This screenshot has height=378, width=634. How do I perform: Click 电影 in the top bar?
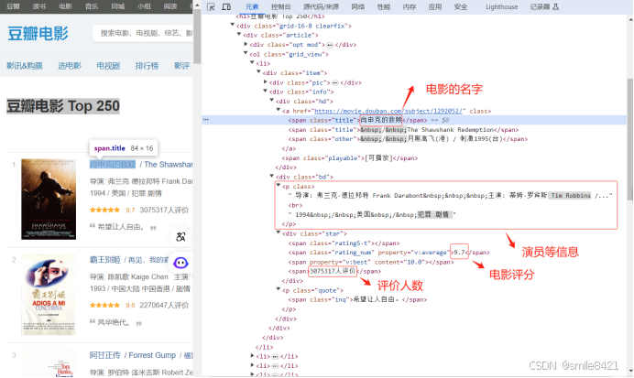point(65,6)
